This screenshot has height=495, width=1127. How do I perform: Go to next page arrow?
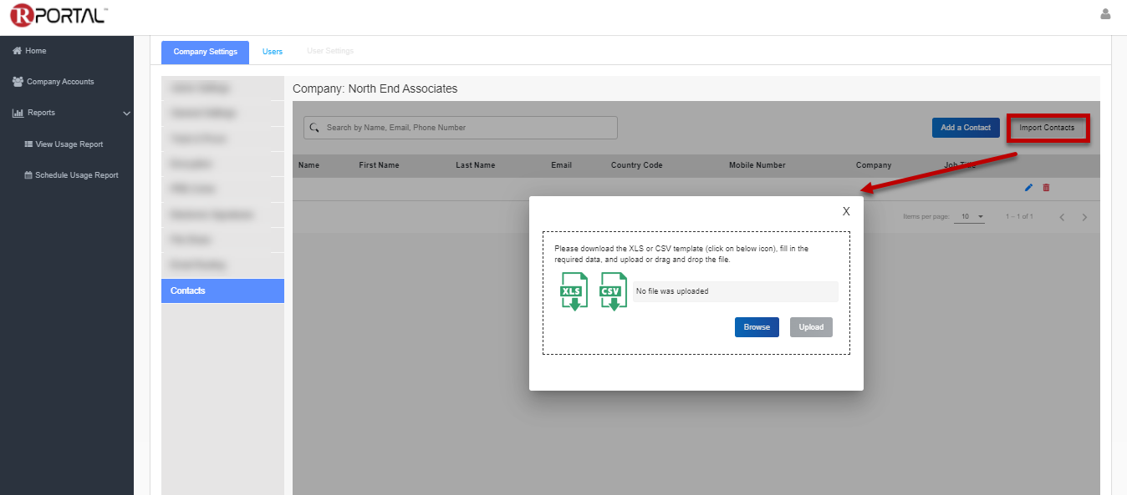(1084, 217)
